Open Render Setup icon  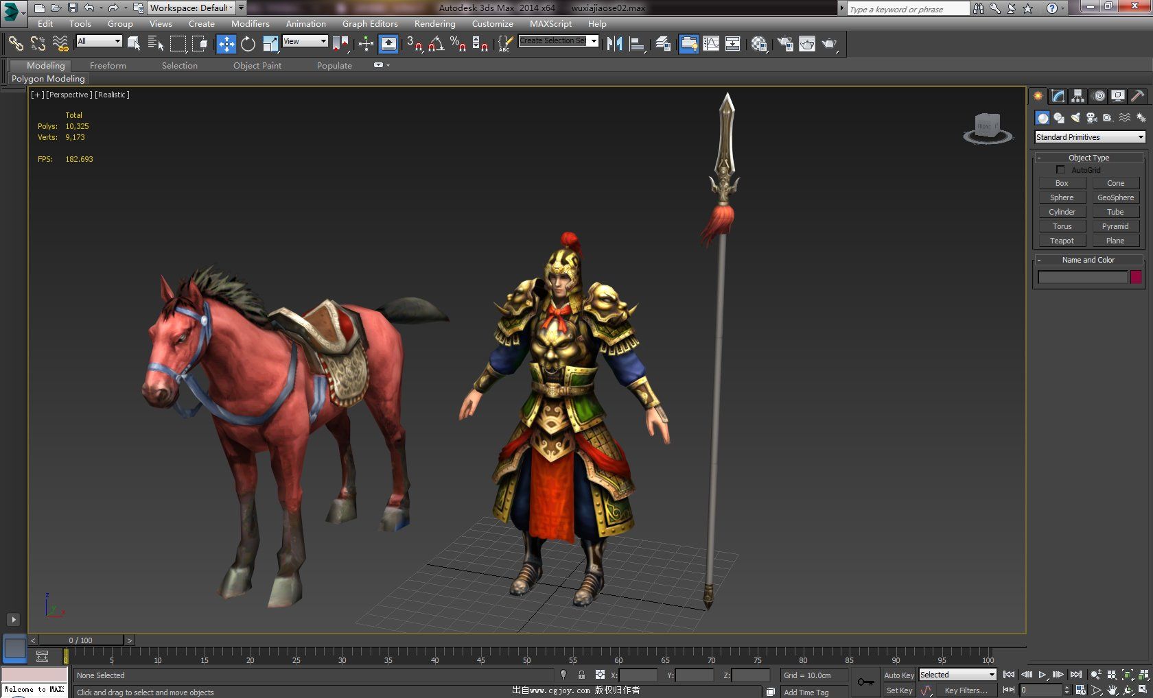click(x=784, y=44)
